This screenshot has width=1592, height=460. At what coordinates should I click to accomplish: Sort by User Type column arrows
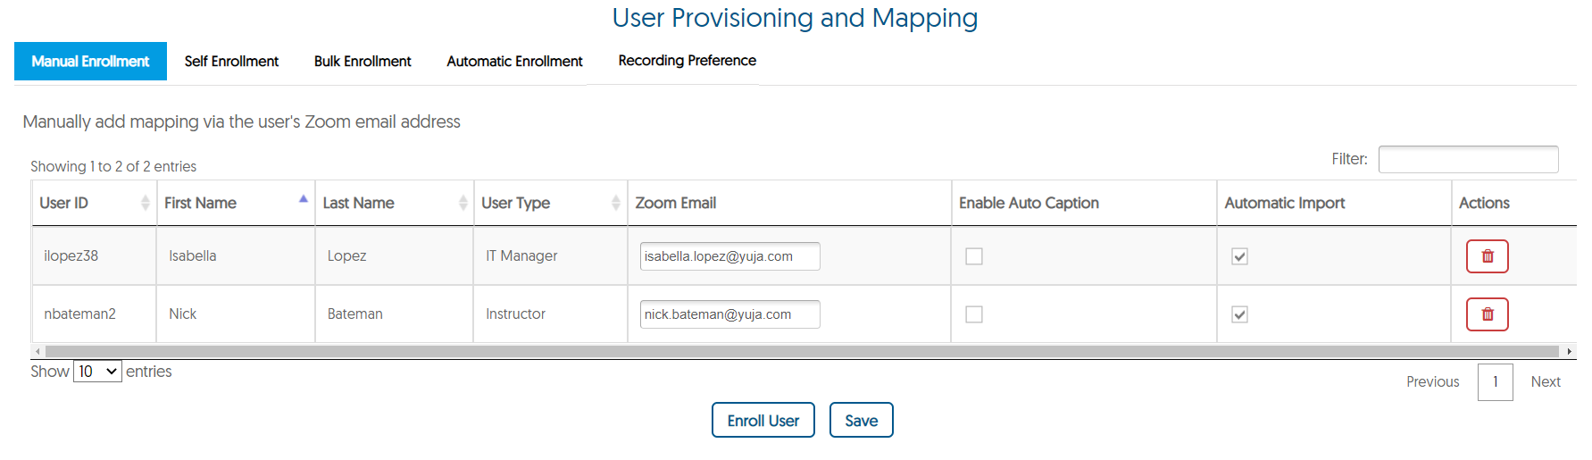pos(615,203)
